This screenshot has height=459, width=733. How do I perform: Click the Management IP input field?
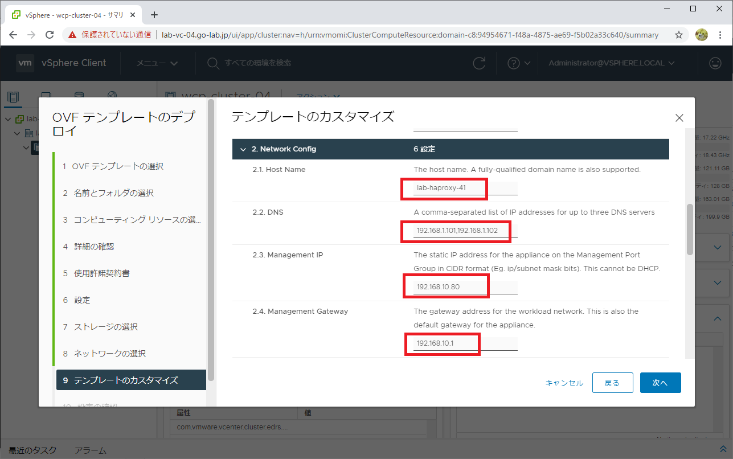pos(465,286)
